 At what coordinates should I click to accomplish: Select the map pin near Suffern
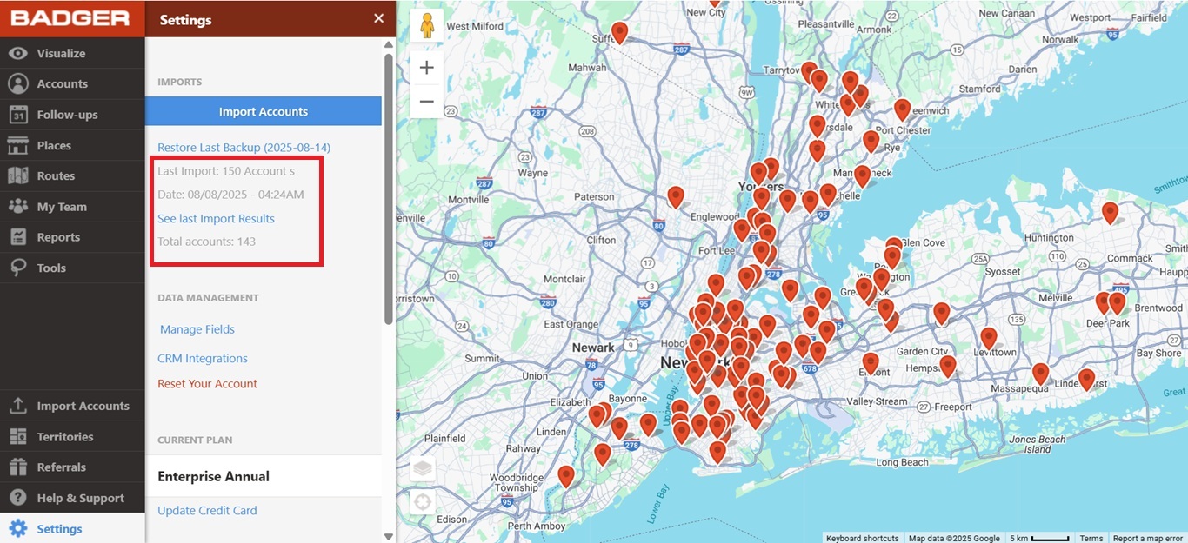coord(619,33)
